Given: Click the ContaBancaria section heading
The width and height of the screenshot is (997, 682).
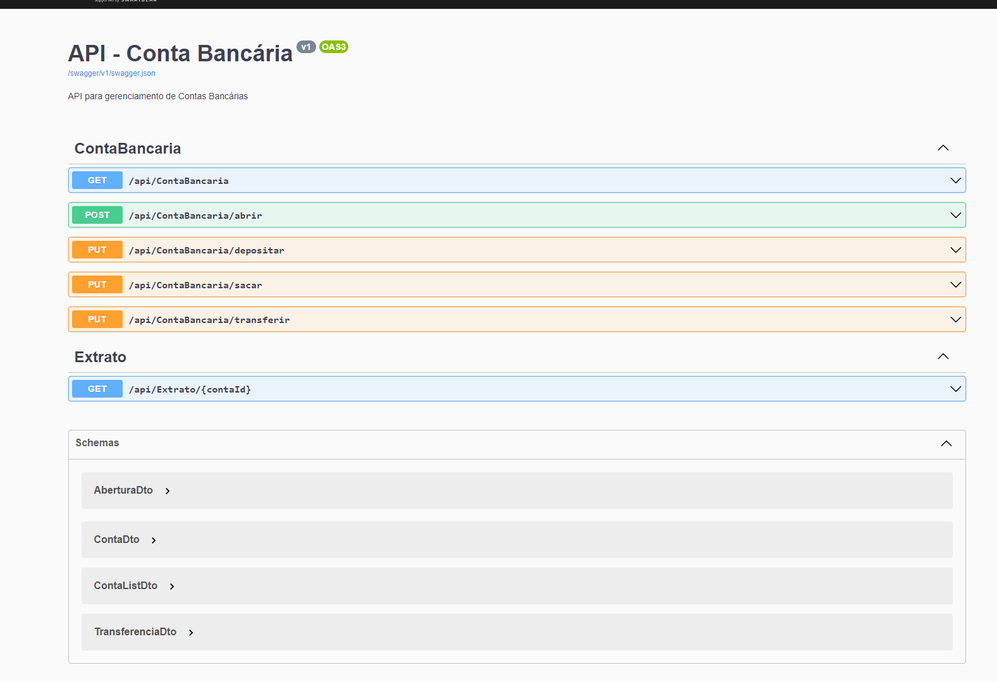Looking at the screenshot, I should point(128,149).
